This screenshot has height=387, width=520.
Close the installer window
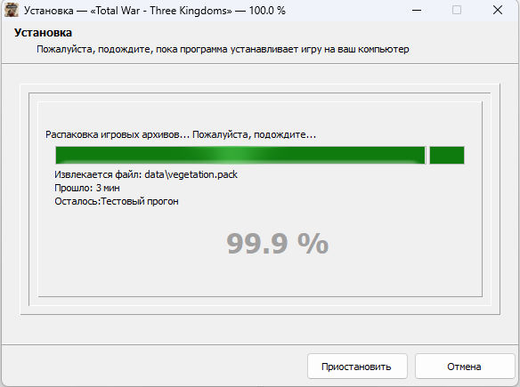coord(498,11)
